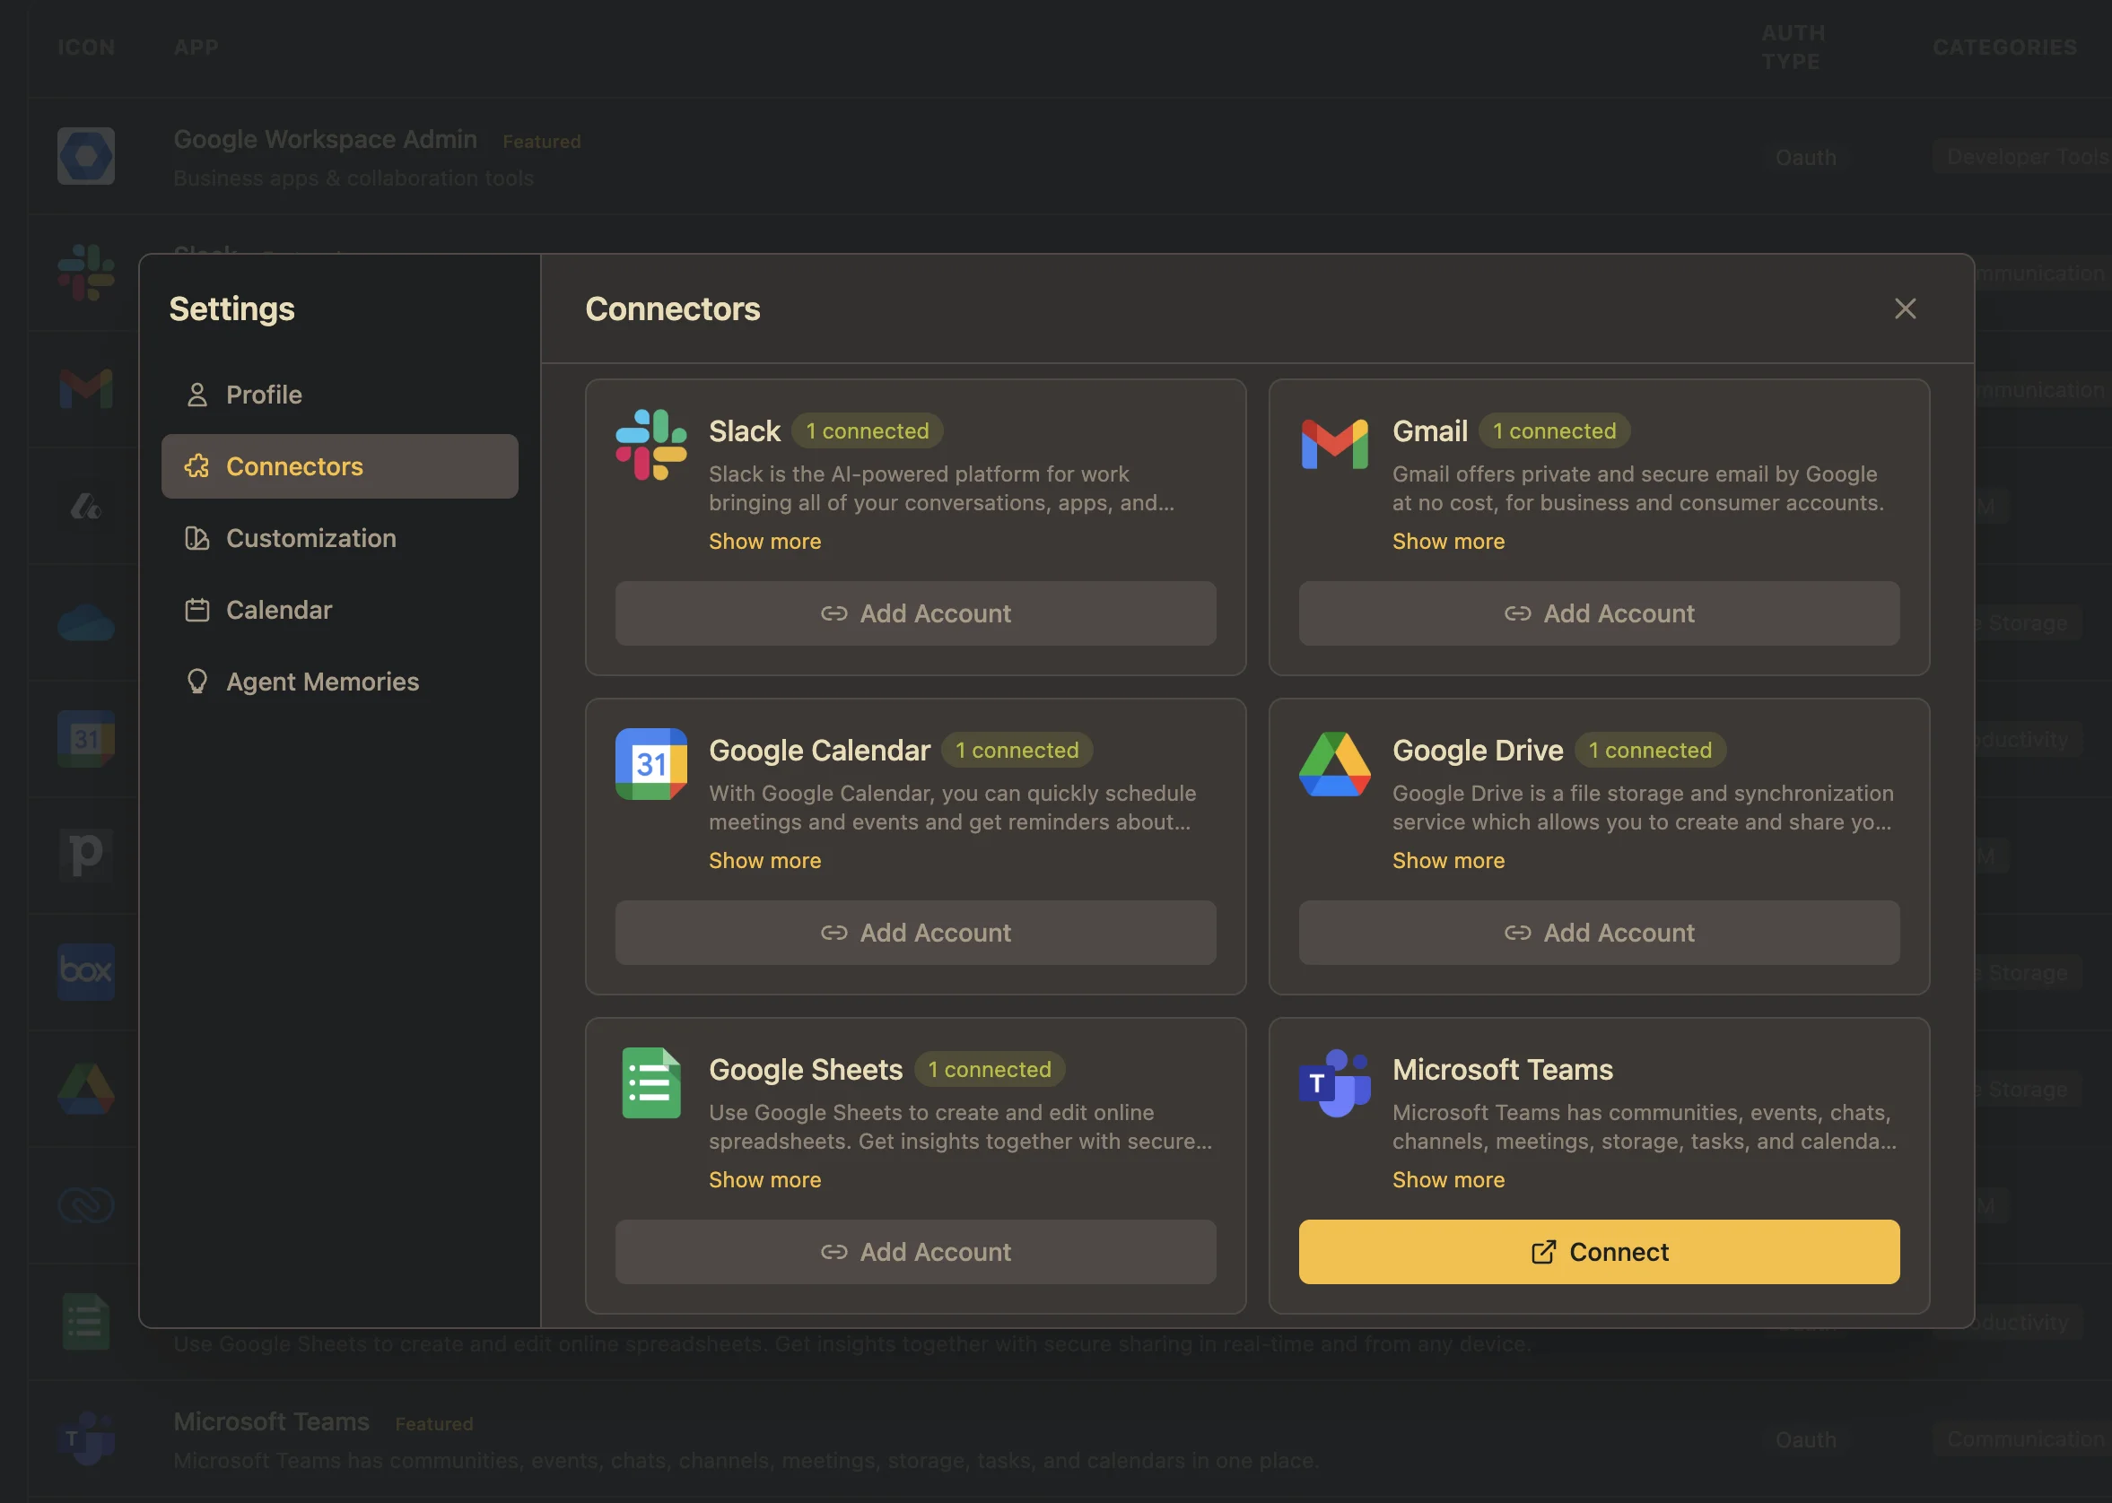Click OneDrive cloud icon in background list

tap(86, 623)
